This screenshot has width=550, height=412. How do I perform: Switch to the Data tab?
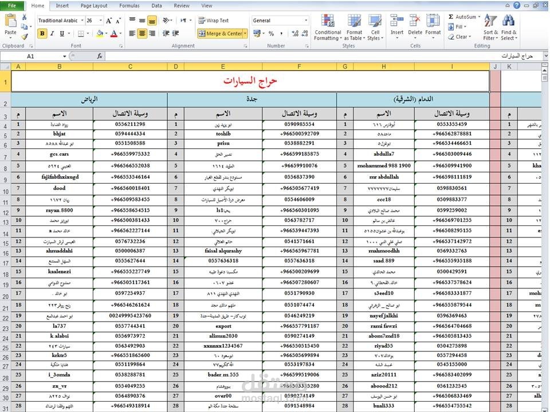click(156, 6)
